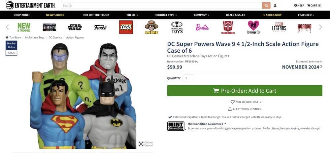Click the Barbie brand logo

pyautogui.click(x=203, y=27)
